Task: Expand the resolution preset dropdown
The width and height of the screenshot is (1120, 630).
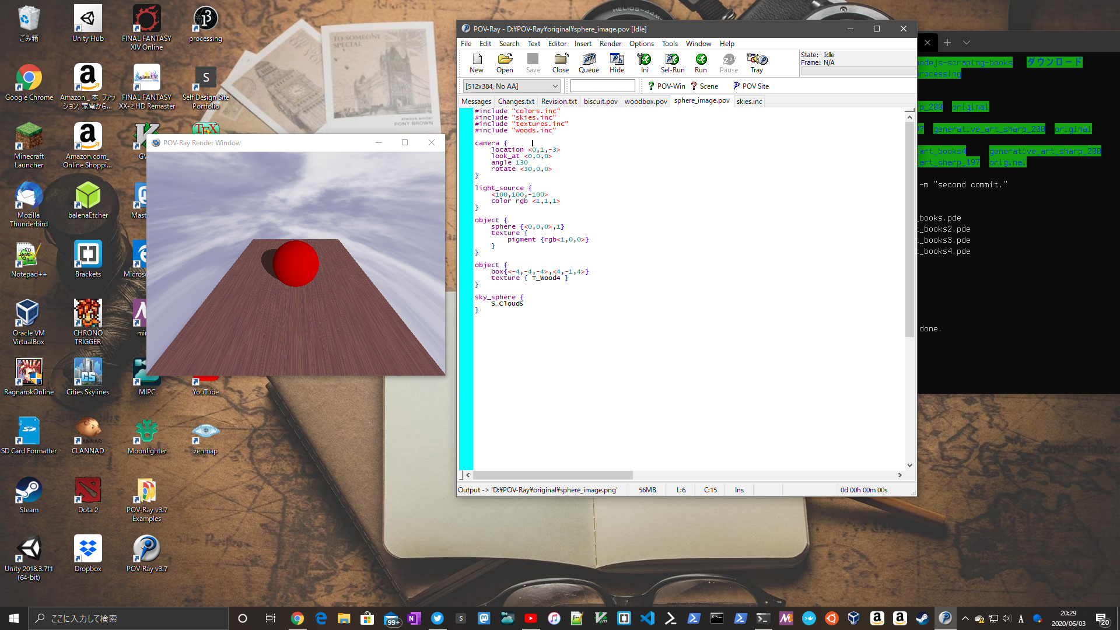Action: click(555, 86)
